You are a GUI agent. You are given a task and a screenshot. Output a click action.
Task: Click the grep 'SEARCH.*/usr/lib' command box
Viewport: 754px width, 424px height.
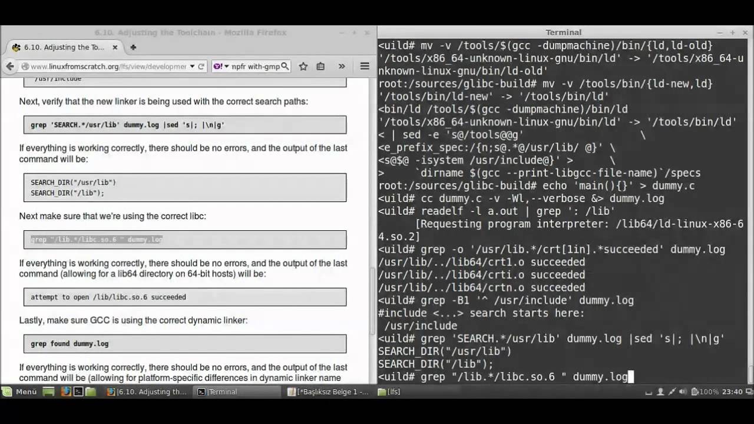(x=185, y=125)
